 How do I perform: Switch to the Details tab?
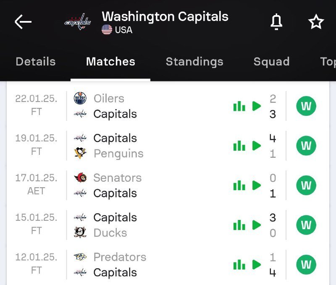35,62
